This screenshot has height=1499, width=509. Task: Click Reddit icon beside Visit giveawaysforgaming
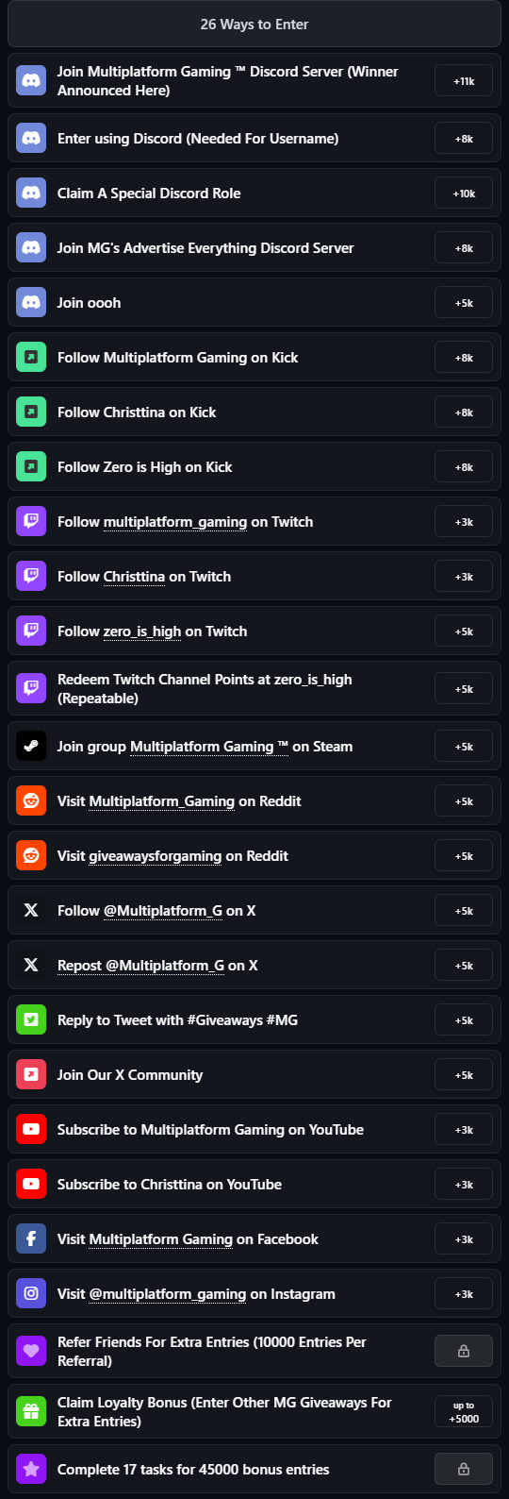[x=31, y=856]
